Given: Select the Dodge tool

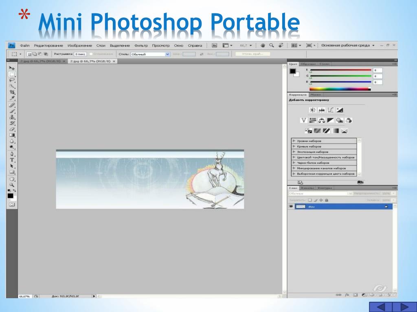Looking at the screenshot, I should [x=12, y=147].
